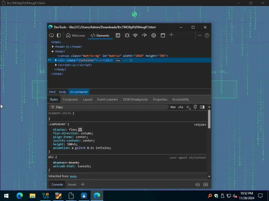Focus the styles Filter field

[x=109, y=107]
